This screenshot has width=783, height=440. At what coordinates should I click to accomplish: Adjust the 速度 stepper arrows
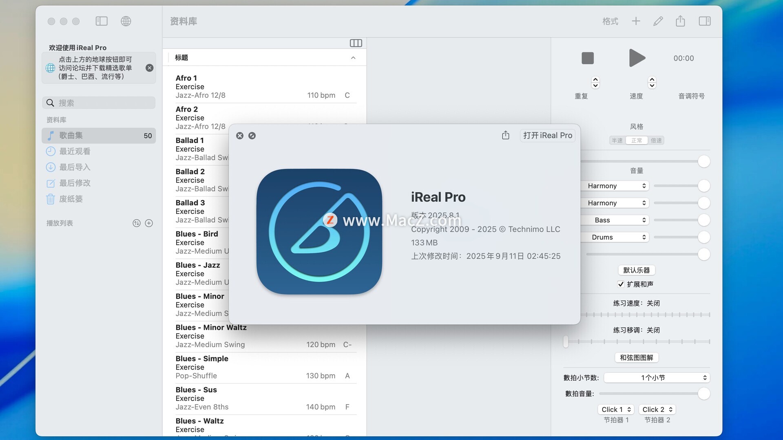tap(652, 83)
